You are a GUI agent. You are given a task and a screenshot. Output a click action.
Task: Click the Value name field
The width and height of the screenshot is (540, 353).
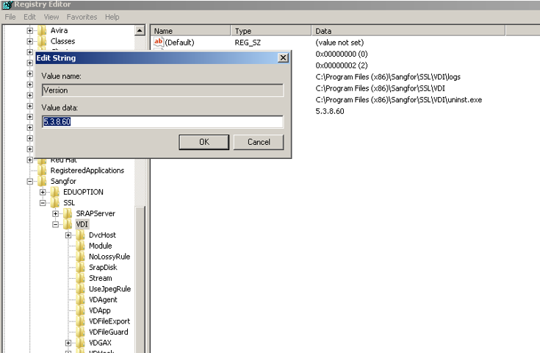click(162, 90)
